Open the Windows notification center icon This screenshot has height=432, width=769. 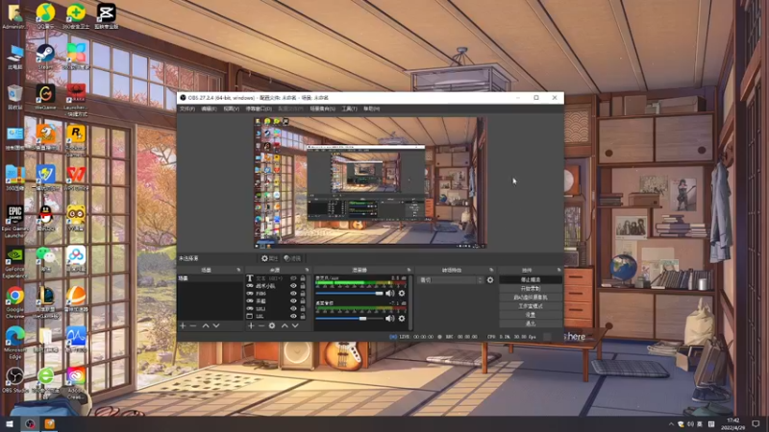(x=756, y=423)
